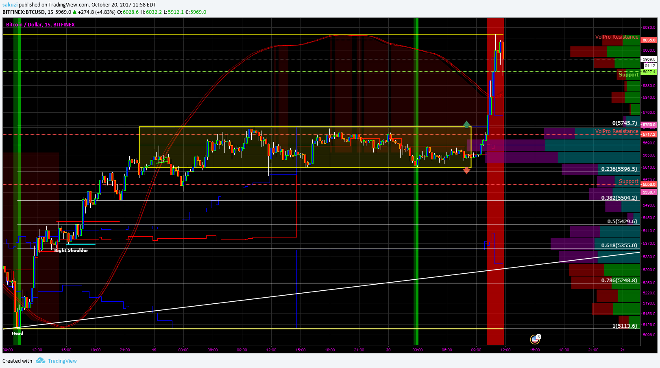
Task: Select the 'Support' label near 5556
Action: coord(628,181)
